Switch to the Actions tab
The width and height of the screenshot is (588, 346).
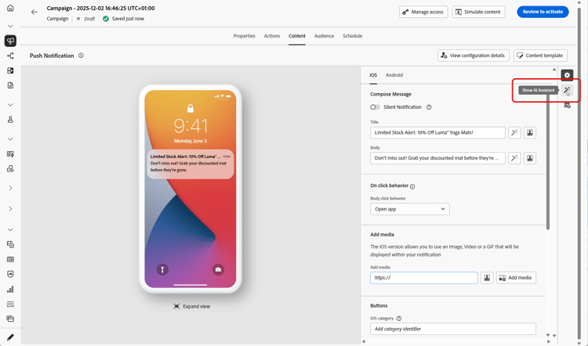pyautogui.click(x=272, y=36)
